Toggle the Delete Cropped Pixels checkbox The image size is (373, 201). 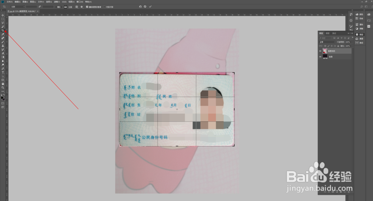point(87,7)
